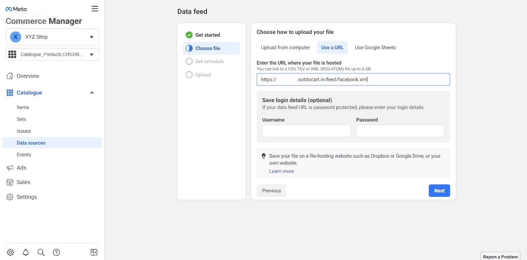
Task: Click the Next button
Action: pos(439,191)
